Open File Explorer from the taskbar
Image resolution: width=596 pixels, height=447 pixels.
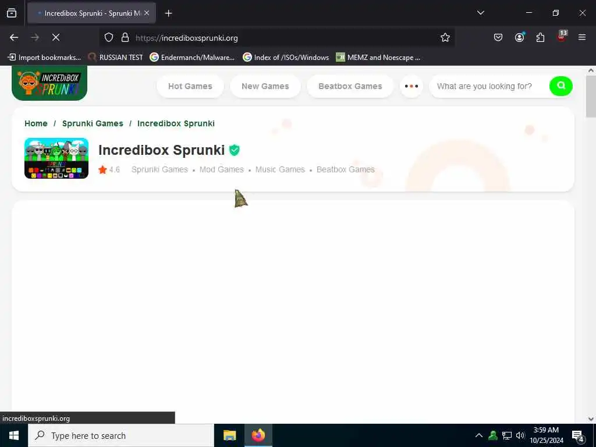pos(229,435)
